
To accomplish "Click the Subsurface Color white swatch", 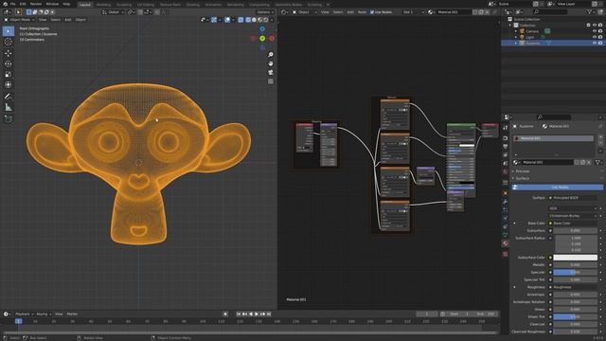I will coord(575,258).
